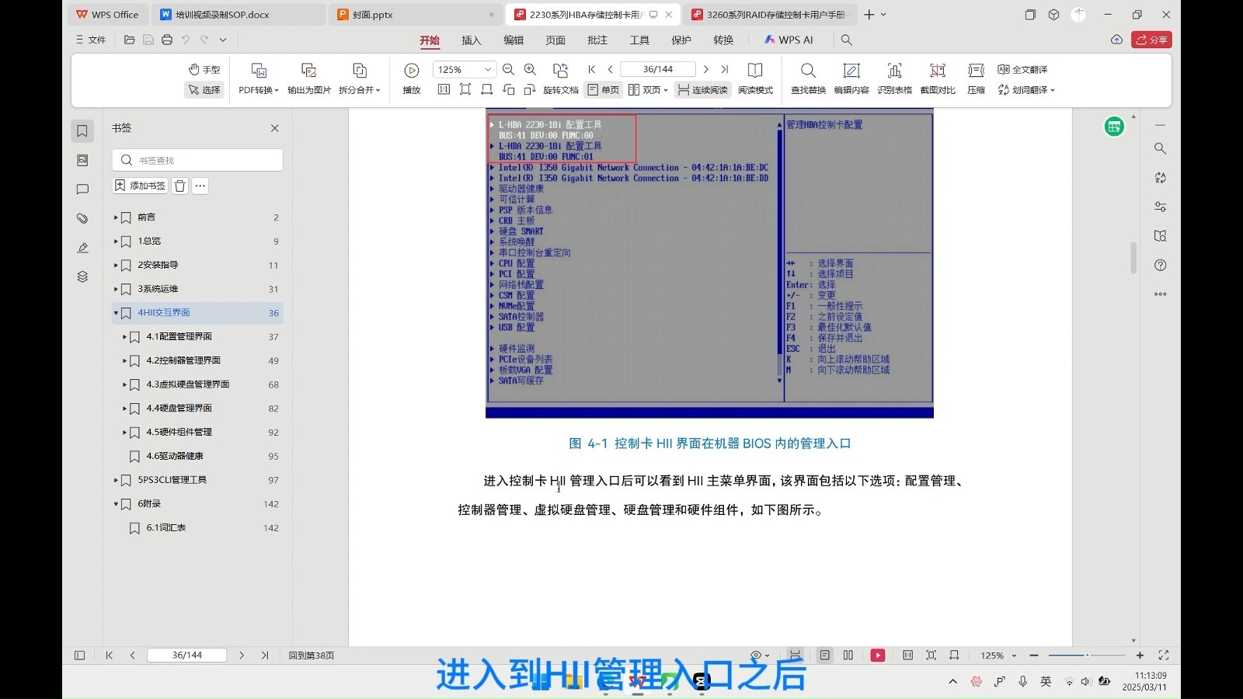Run 识别表格 table recognition
Viewport: 1243px width, 699px height.
(894, 79)
